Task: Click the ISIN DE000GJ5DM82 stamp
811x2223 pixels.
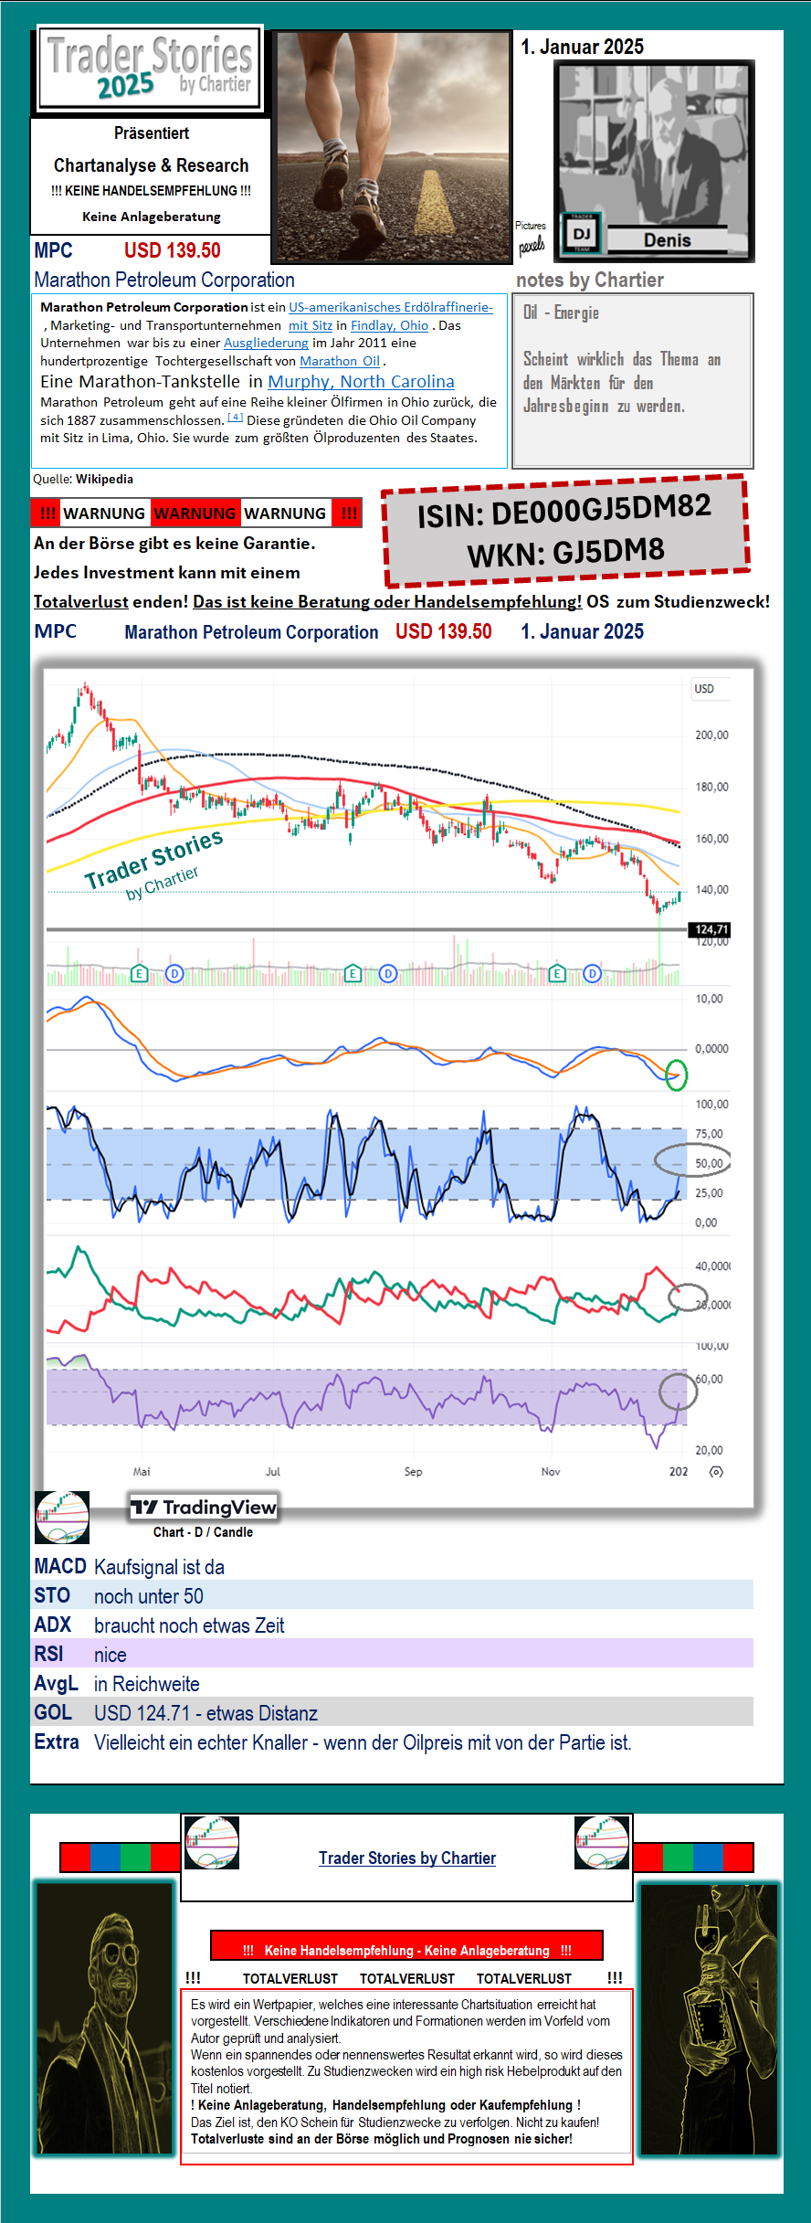Action: pyautogui.click(x=565, y=530)
